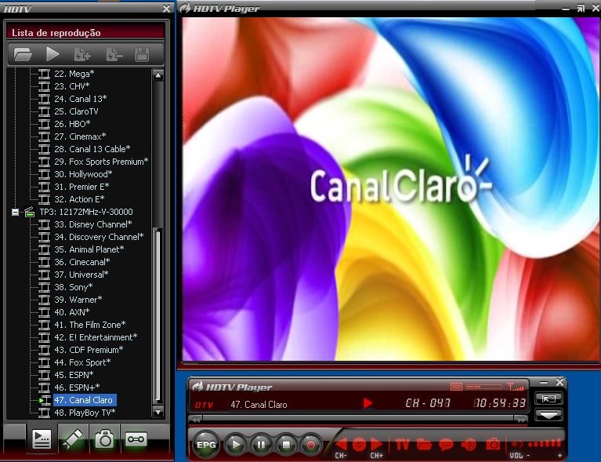601x462 pixels.
Task: Collapse the TP3: 12172MHz-V-30000 transponder node
Action: tap(15, 212)
